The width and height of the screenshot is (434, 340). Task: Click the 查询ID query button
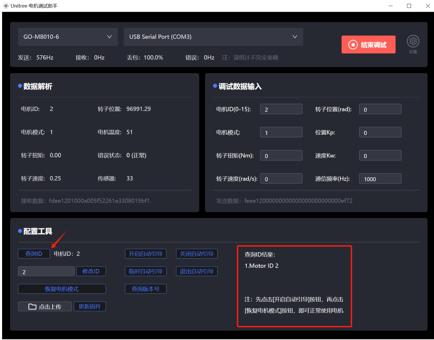point(34,254)
